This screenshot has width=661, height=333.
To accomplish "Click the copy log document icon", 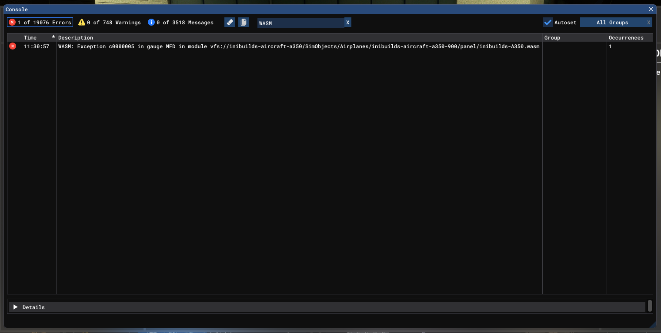I will (244, 22).
